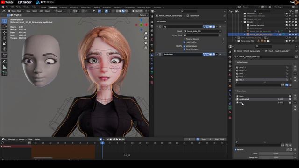Uncheck Bone Envelopes checkbox
Screen dimensions: 299x168
185,49
